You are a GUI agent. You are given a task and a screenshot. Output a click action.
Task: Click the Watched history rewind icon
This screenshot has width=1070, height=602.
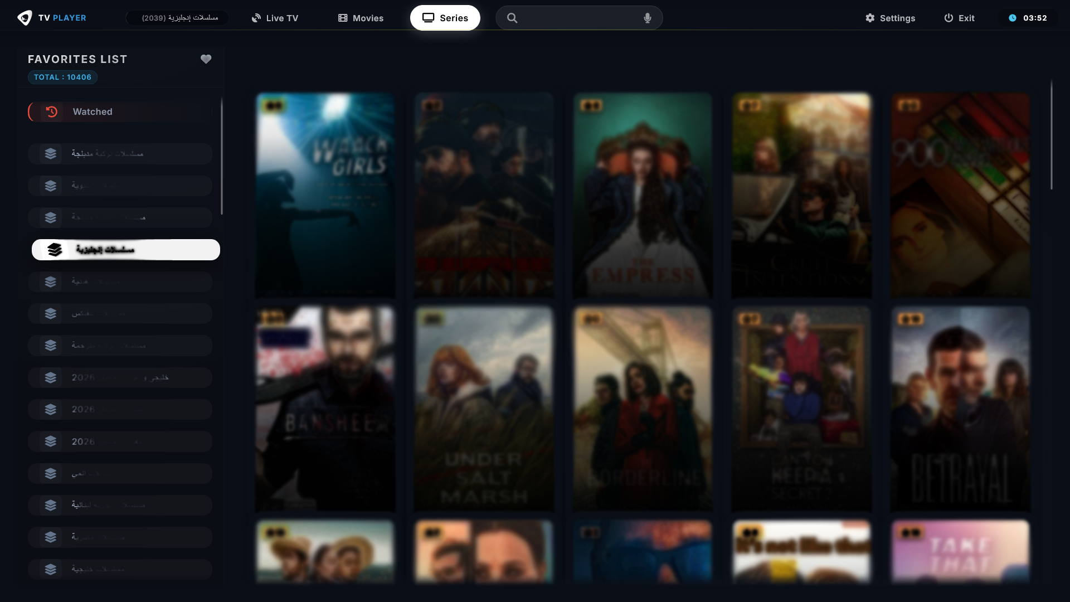tap(51, 111)
